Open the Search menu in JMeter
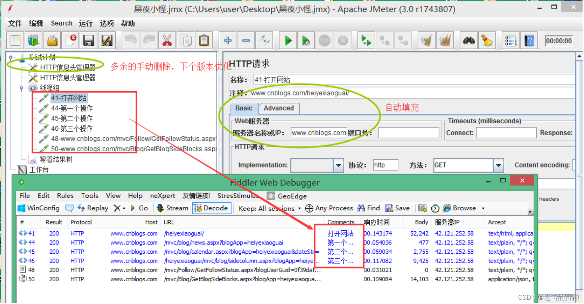Viewport: 584px width, 304px height. [62, 23]
